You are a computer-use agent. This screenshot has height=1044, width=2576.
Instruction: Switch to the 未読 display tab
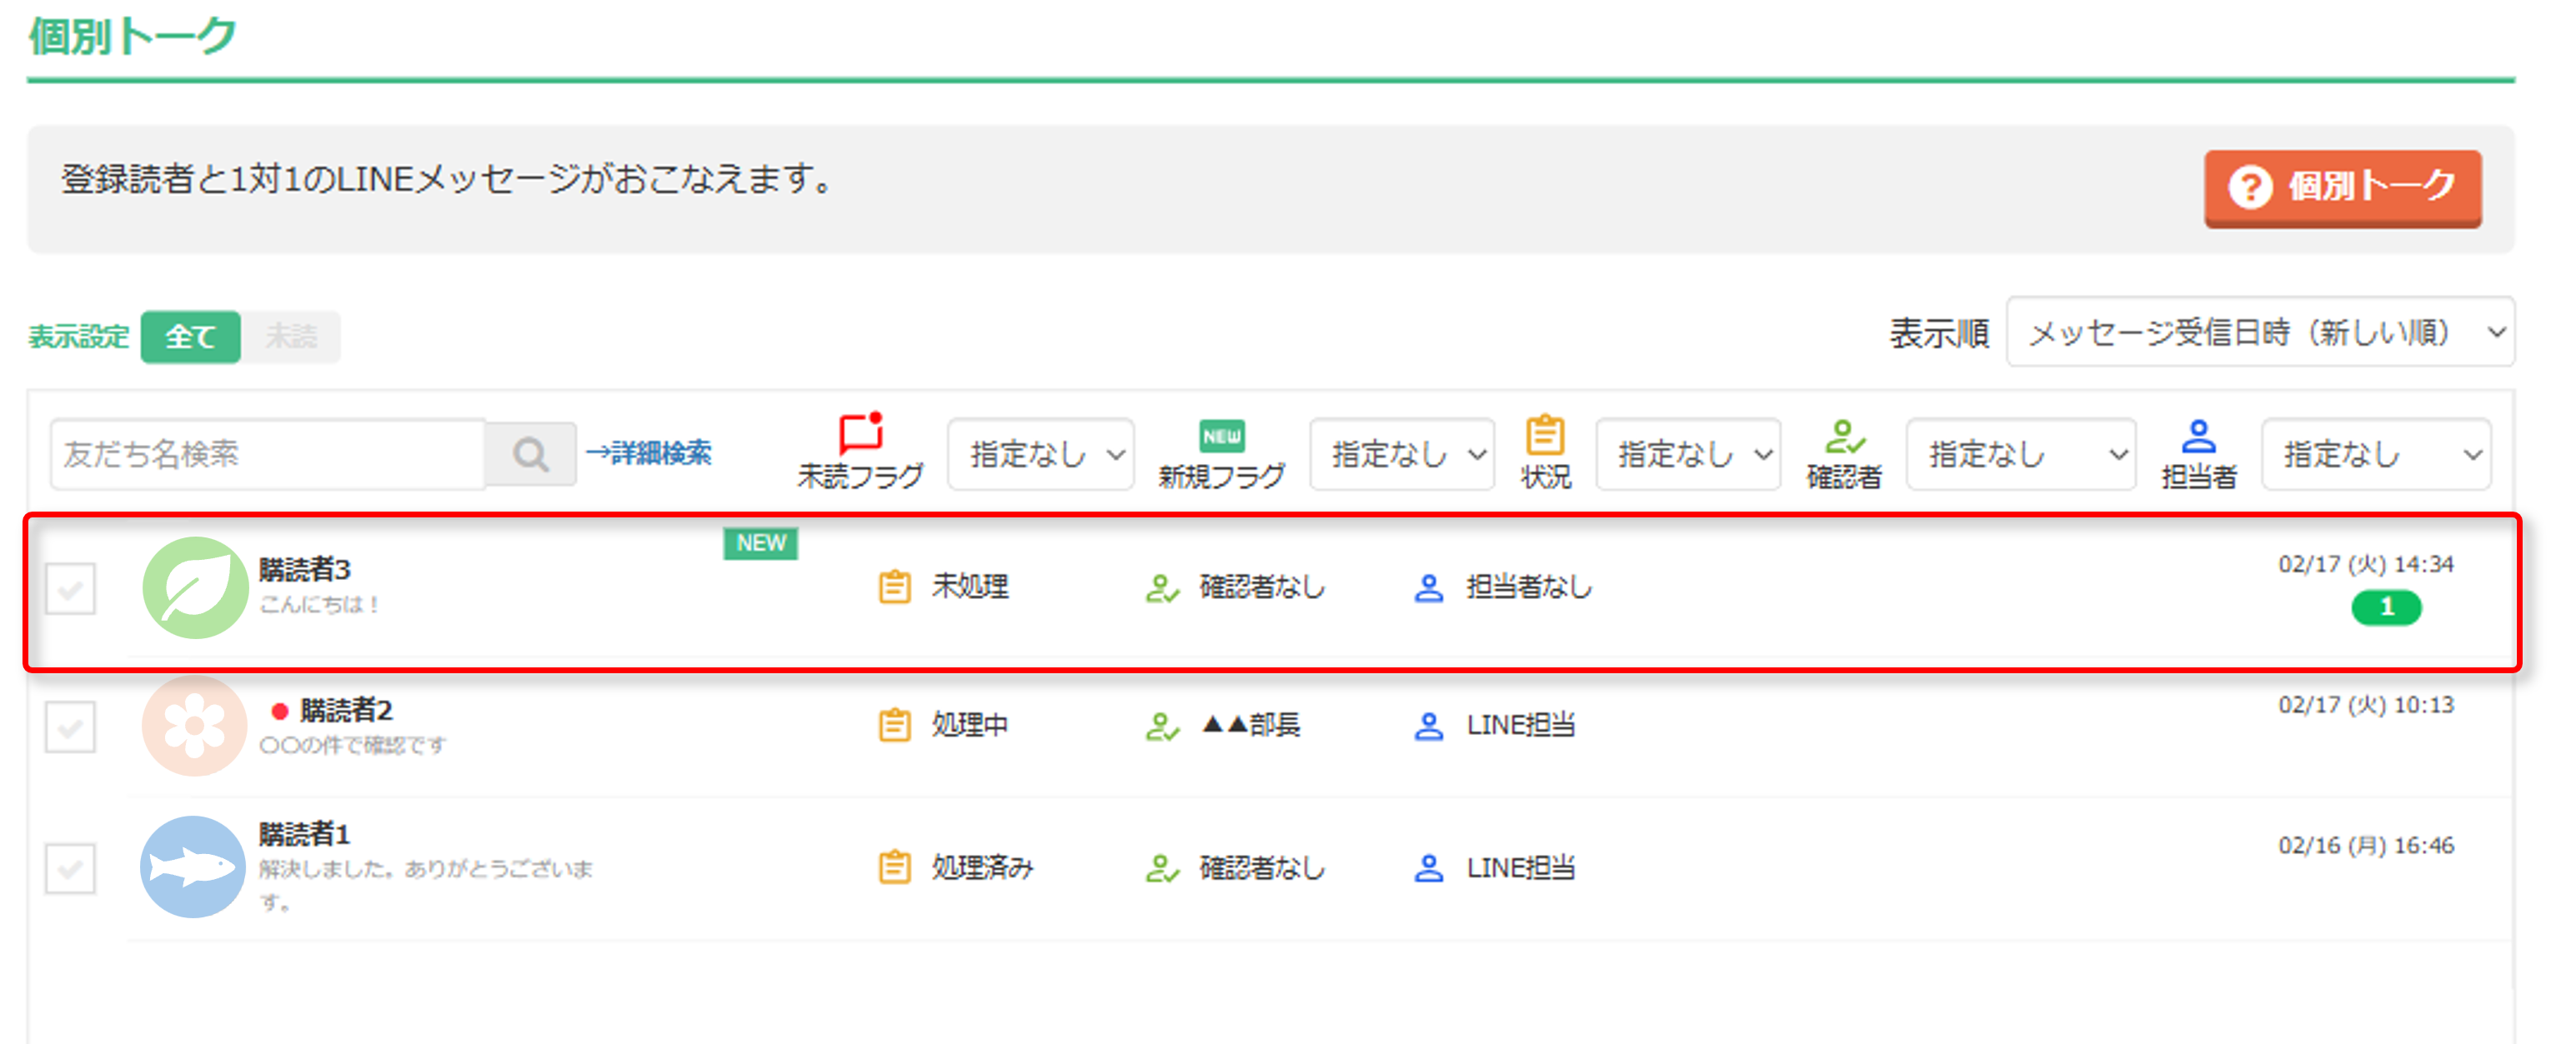coord(291,337)
